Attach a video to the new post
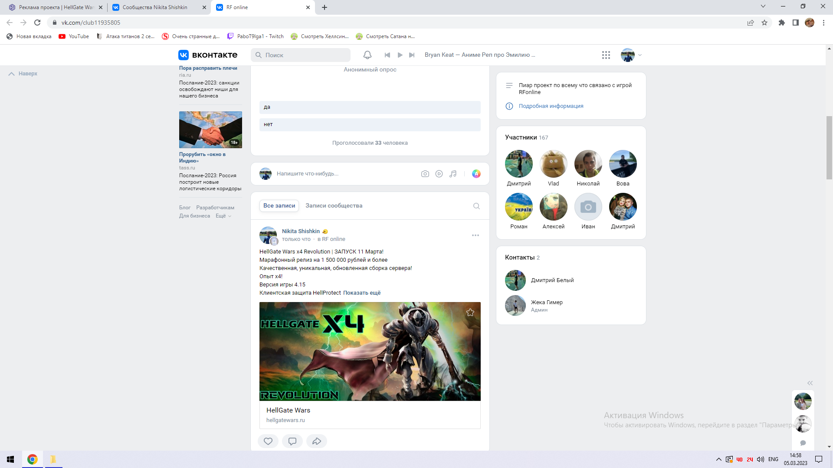The image size is (833, 468). point(439,174)
